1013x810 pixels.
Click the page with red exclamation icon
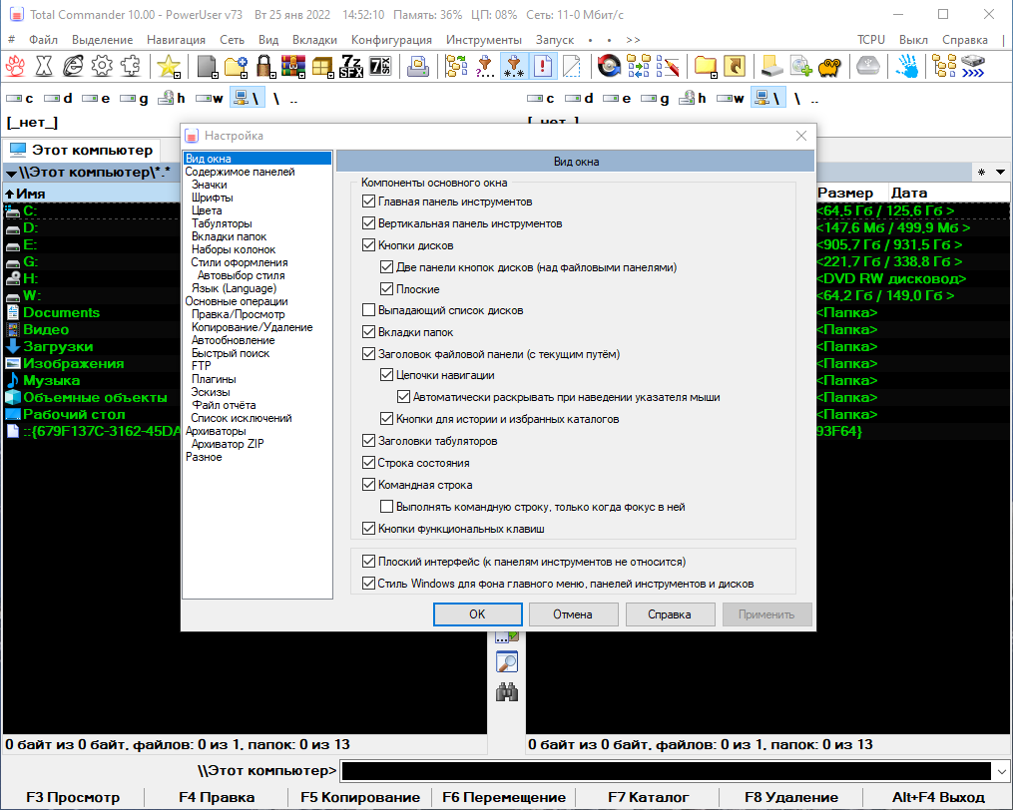[543, 66]
